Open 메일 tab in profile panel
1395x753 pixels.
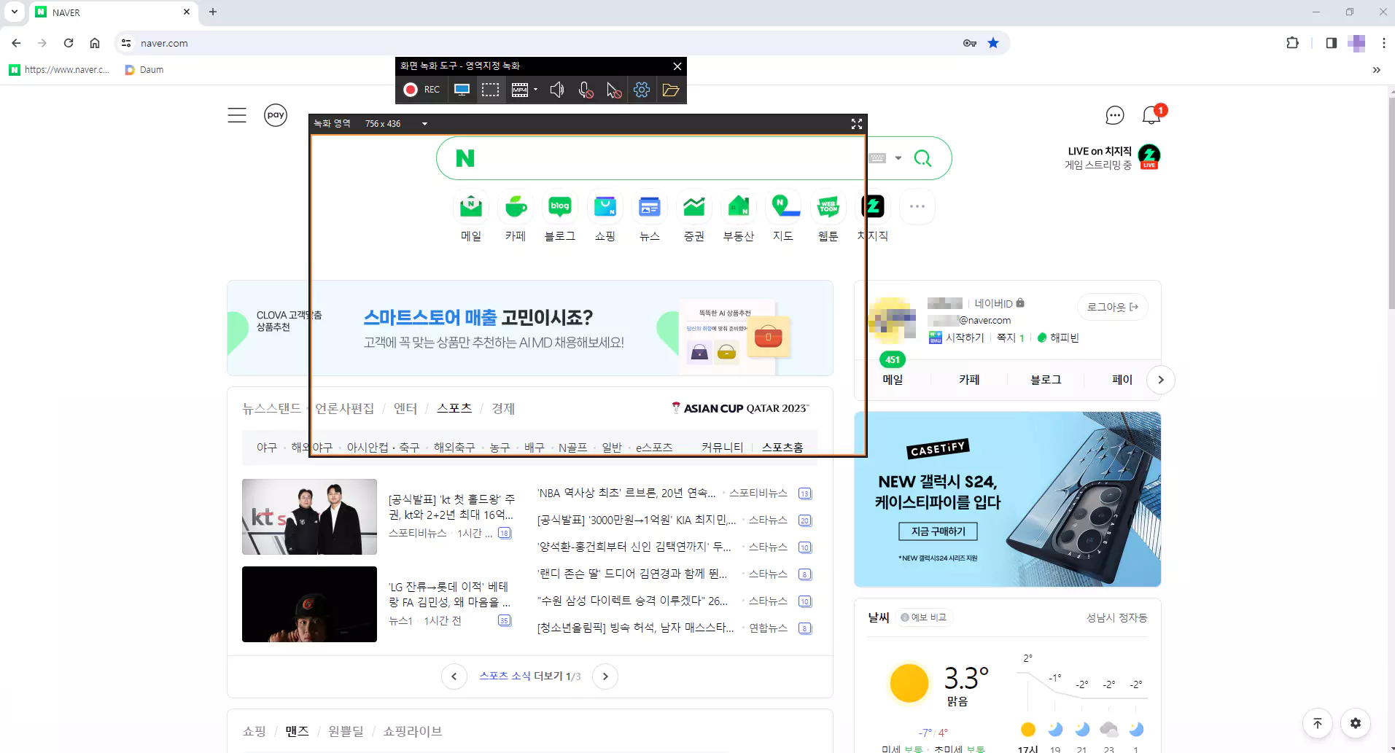(x=893, y=379)
